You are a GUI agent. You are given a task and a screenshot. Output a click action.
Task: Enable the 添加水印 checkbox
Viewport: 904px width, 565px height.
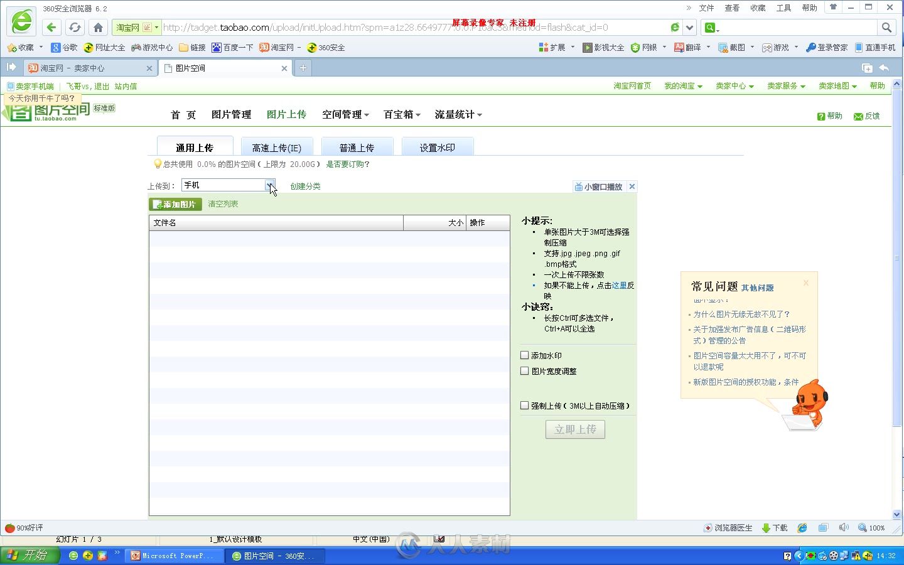click(x=524, y=355)
